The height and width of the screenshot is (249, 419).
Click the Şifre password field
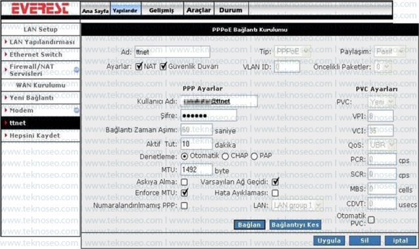point(208,115)
